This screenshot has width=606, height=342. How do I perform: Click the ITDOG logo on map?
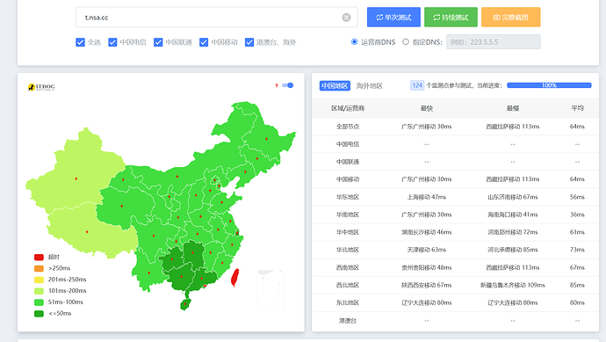[x=41, y=87]
